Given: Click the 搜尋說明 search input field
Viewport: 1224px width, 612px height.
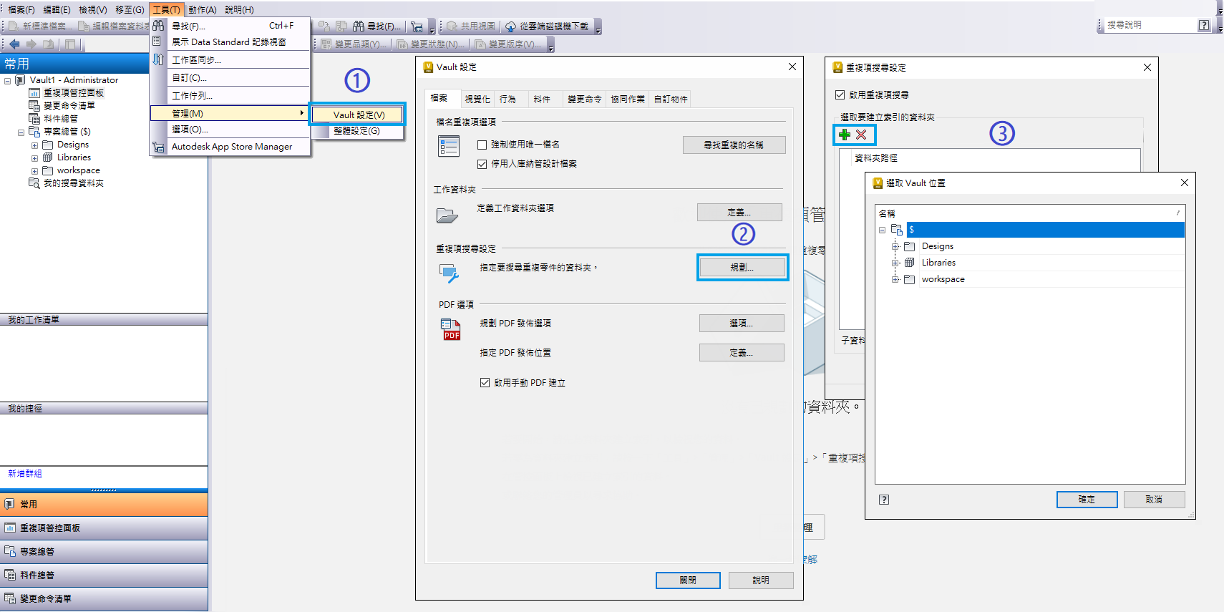Looking at the screenshot, I should point(1150,25).
